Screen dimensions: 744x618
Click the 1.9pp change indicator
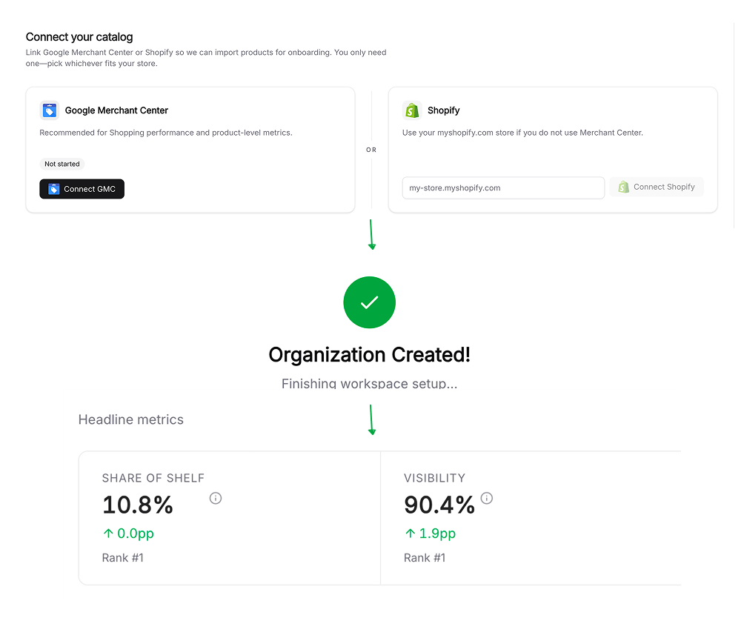pos(430,534)
